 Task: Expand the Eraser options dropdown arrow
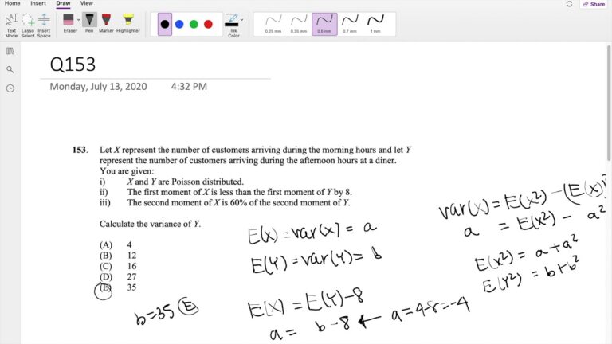pyautogui.click(x=78, y=20)
